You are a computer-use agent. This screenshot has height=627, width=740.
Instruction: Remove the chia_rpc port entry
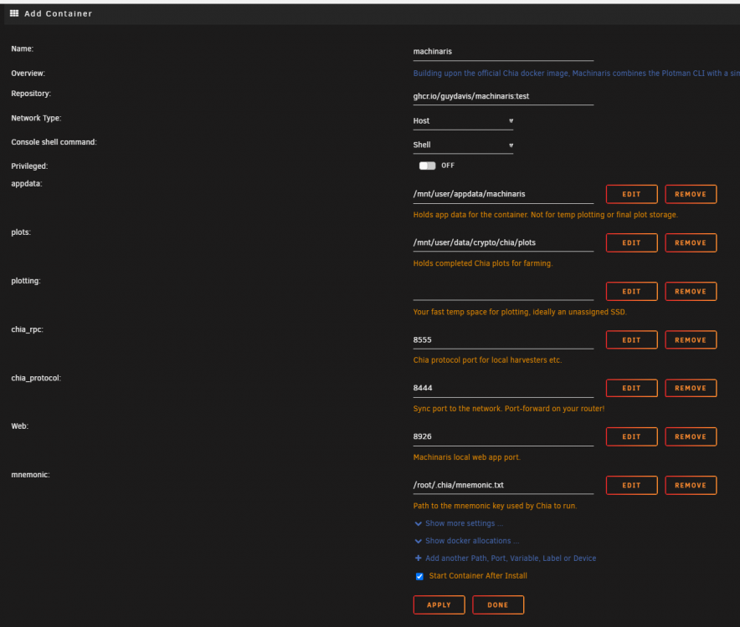pyautogui.click(x=691, y=340)
